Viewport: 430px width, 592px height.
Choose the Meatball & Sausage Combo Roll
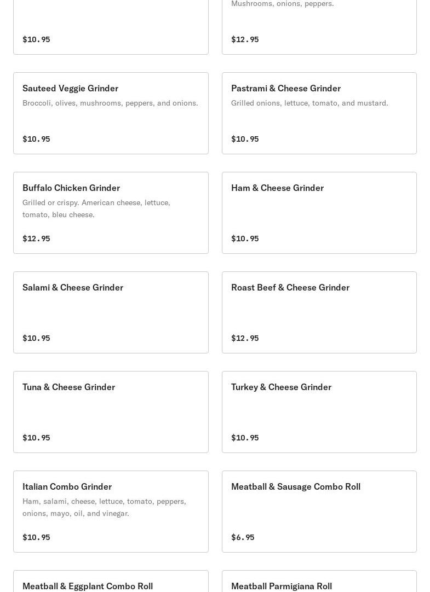tap(295, 486)
